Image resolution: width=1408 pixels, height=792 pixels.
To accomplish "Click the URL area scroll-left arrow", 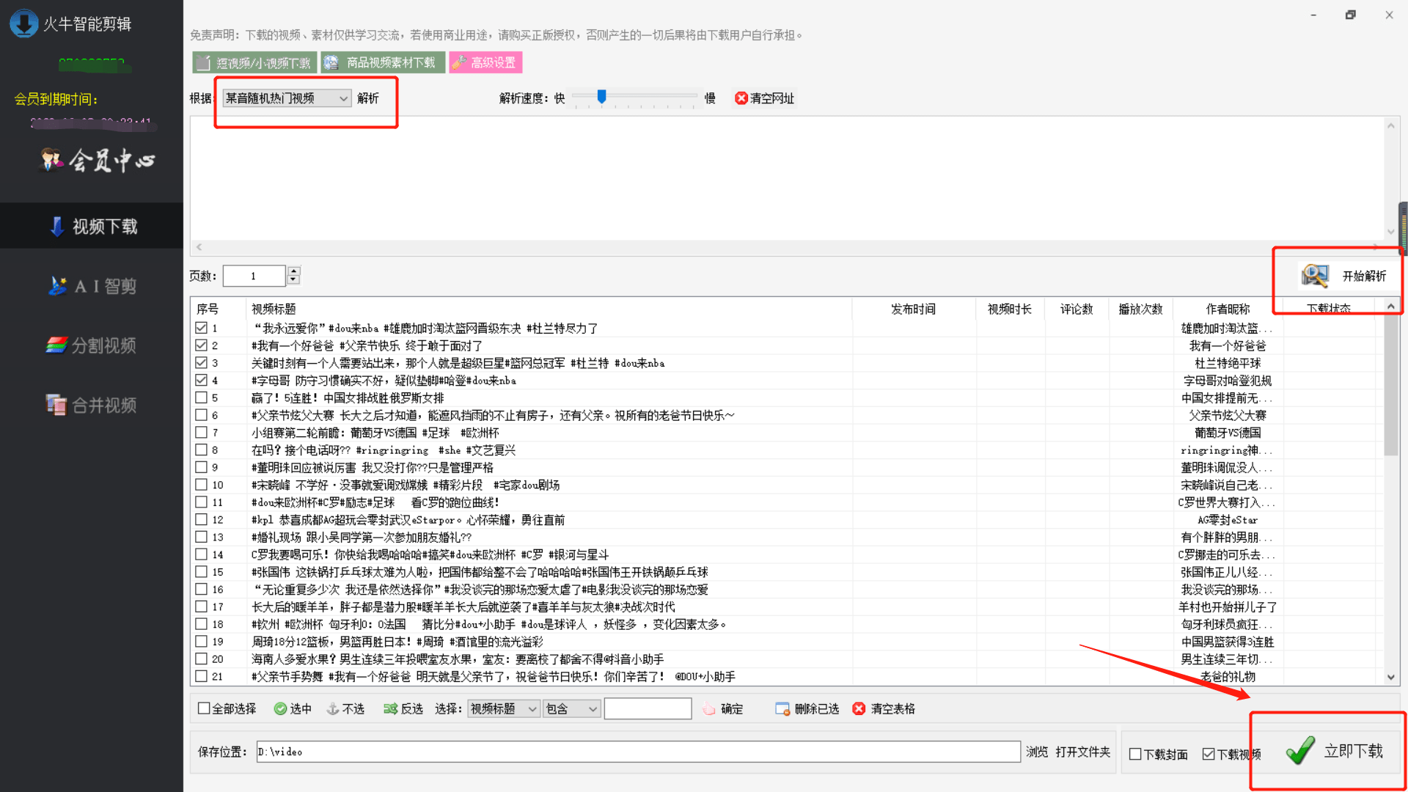I will pos(199,247).
